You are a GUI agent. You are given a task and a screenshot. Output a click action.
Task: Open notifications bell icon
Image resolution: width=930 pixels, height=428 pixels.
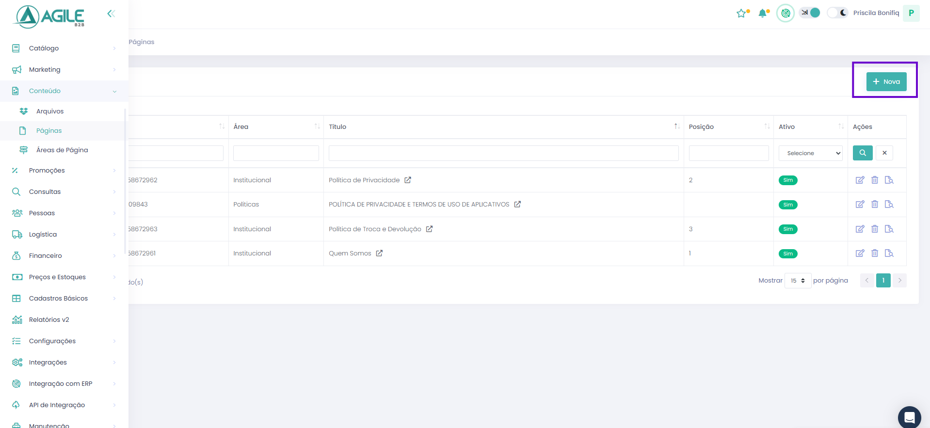(x=763, y=13)
